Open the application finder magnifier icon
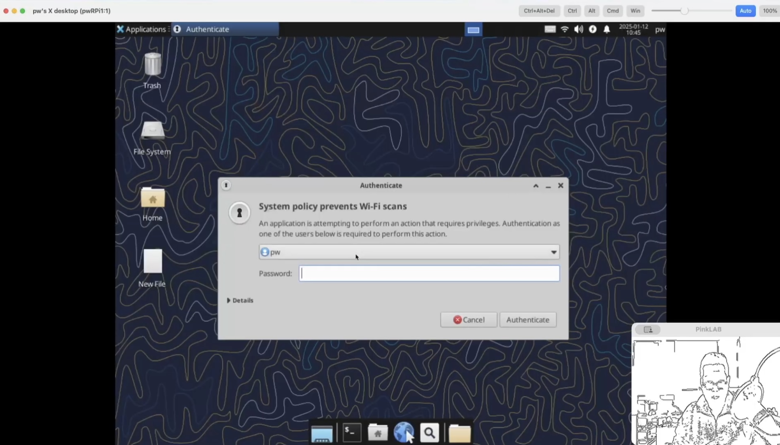 pos(429,433)
